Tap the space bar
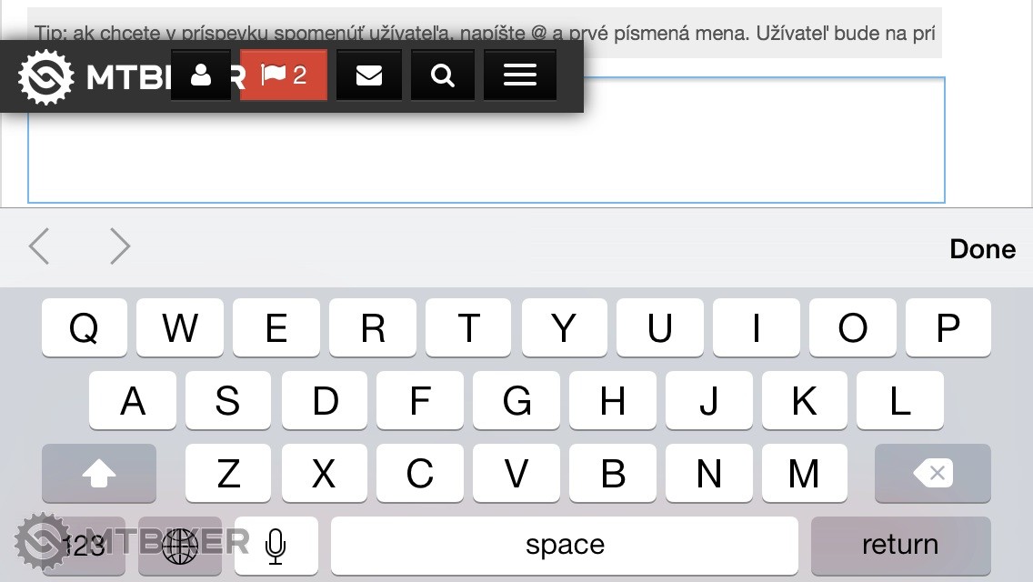1033x582 pixels. click(565, 546)
